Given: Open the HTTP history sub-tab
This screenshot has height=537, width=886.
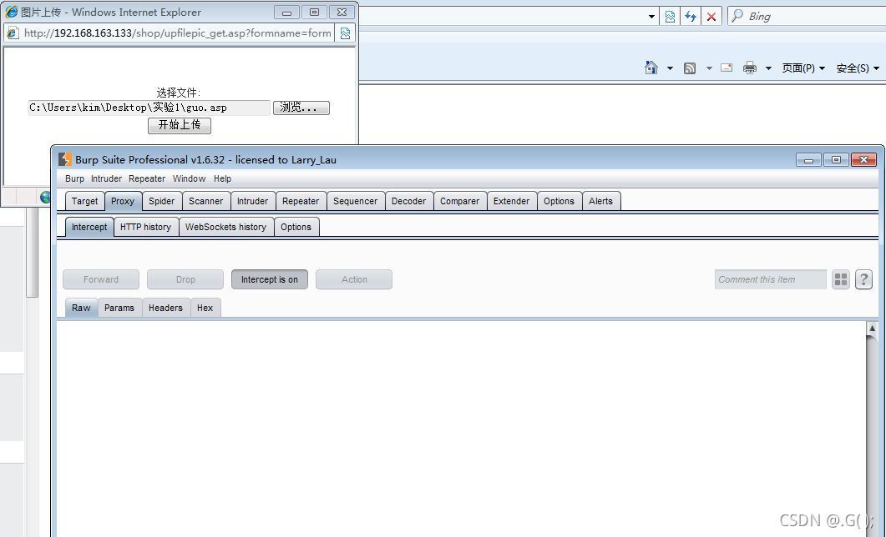Looking at the screenshot, I should [x=146, y=227].
